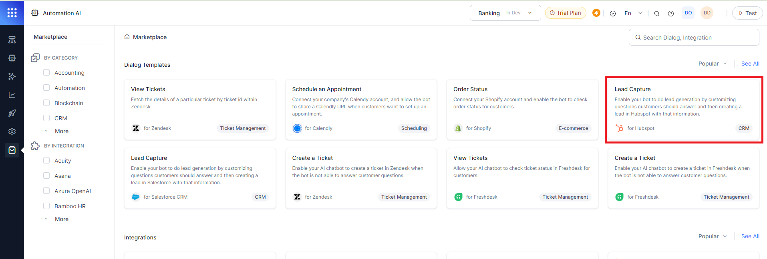Open settings gear icon in left sidebar
The image size is (767, 259).
coord(12,131)
